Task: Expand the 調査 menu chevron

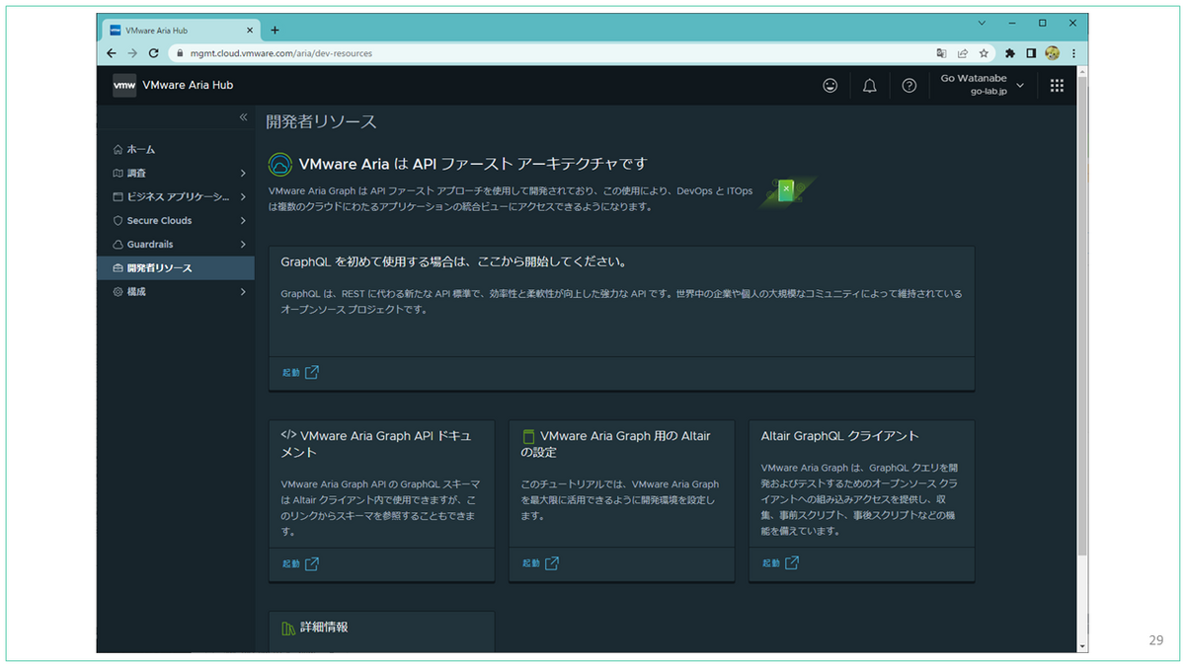Action: click(243, 173)
